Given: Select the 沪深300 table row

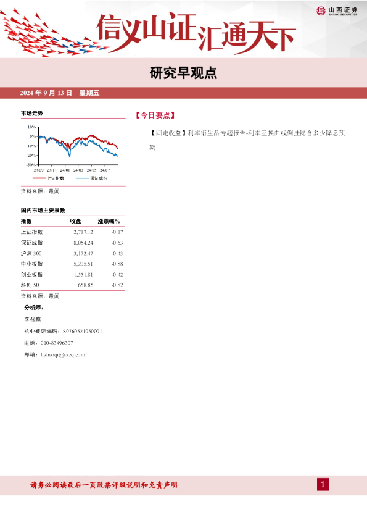Looking at the screenshot, I should coord(72,253).
